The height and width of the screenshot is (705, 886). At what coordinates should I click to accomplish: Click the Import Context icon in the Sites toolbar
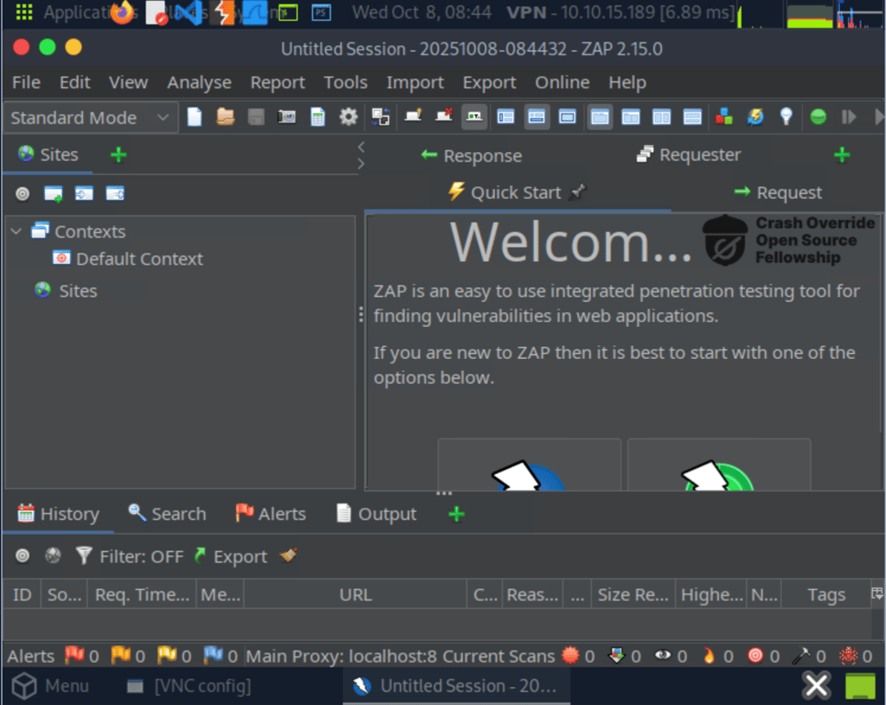pos(84,194)
